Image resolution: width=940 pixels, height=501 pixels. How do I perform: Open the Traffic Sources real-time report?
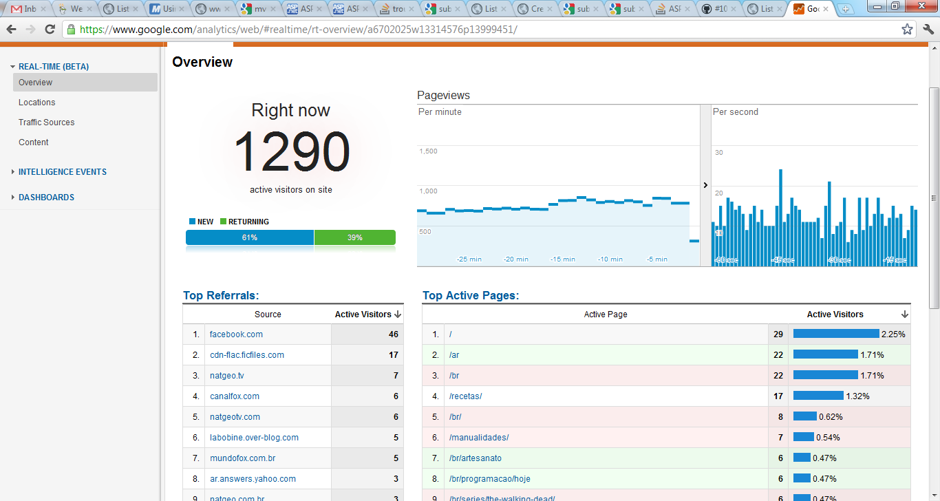(47, 122)
